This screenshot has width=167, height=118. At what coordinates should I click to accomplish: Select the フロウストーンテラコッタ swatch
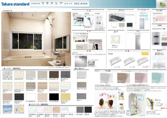[19, 86]
